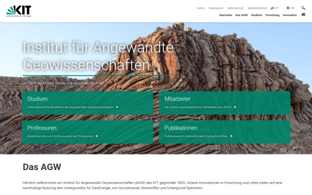Viewport: 312px width, 195px height.
Task: Open the Publikationen card heading
Action: click(x=180, y=128)
